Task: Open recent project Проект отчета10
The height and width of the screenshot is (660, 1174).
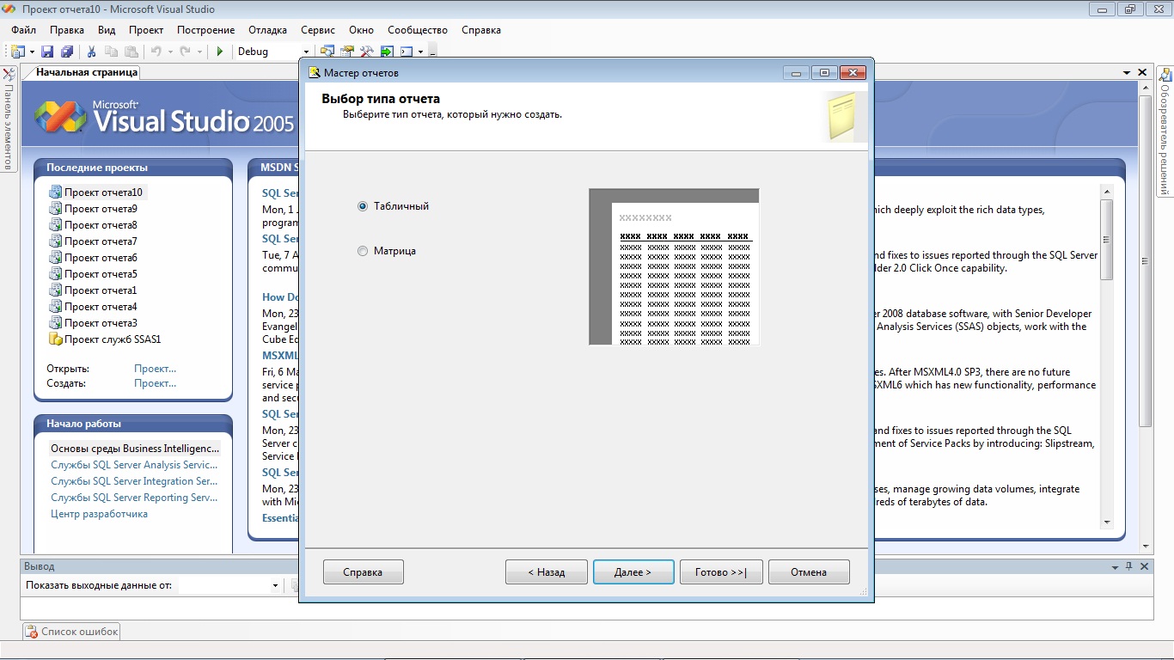Action: coord(103,192)
